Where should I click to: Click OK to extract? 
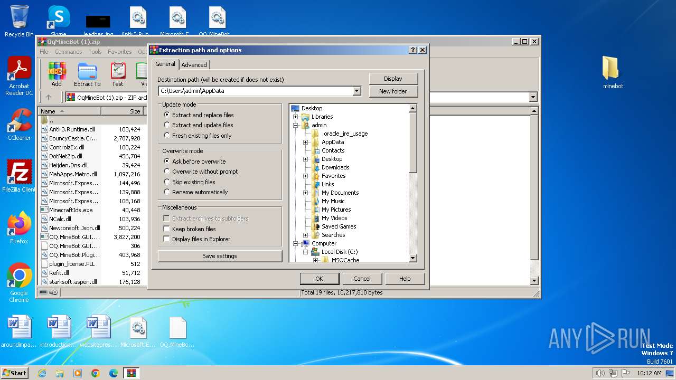pyautogui.click(x=319, y=279)
